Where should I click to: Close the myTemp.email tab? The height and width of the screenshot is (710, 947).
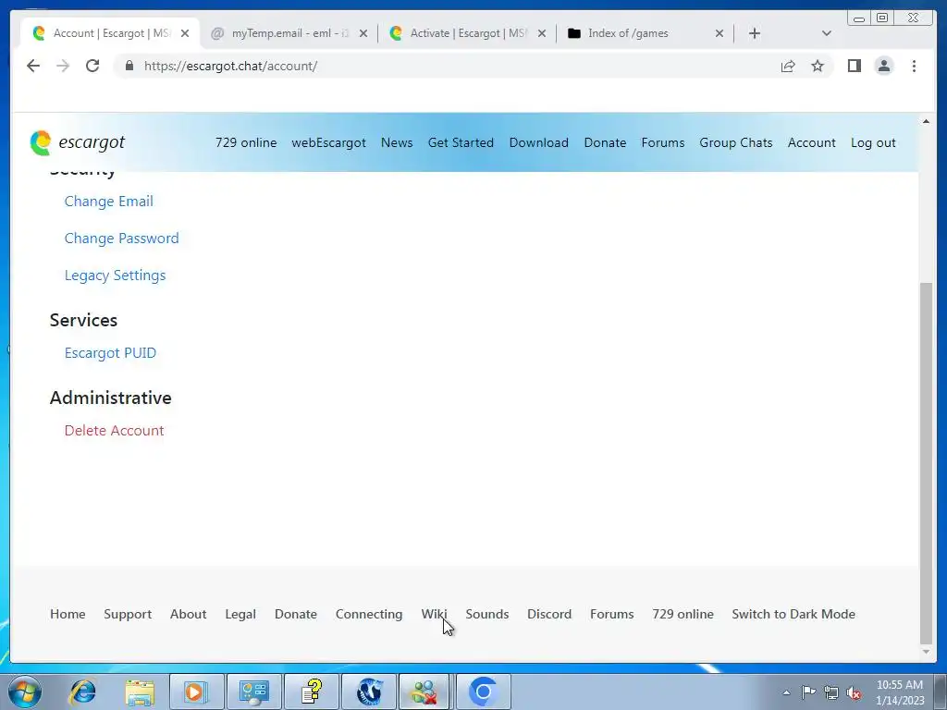click(x=363, y=33)
